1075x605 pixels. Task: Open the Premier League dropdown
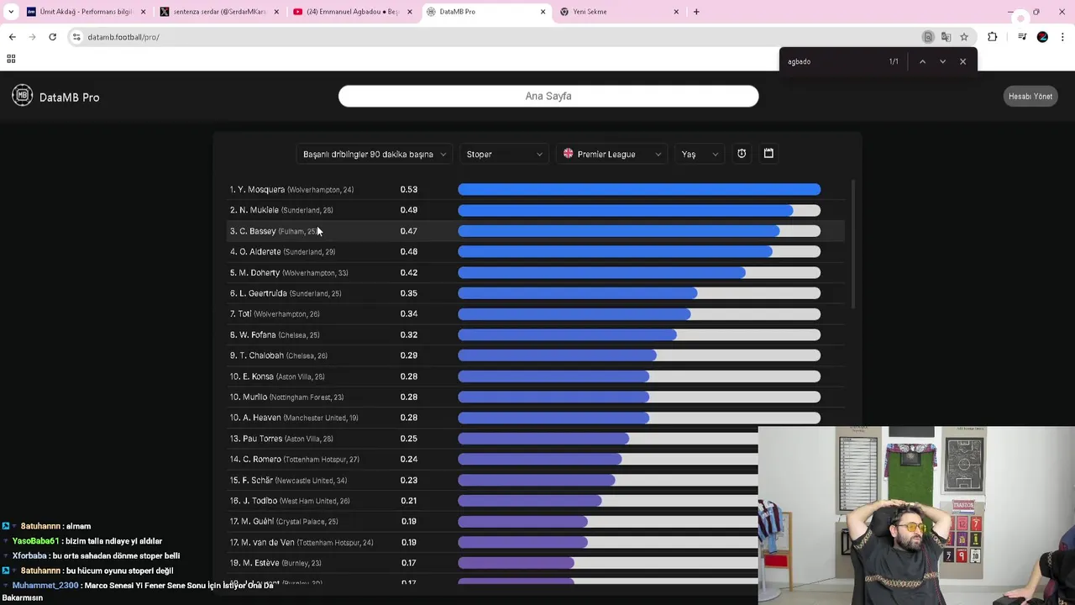tap(612, 155)
